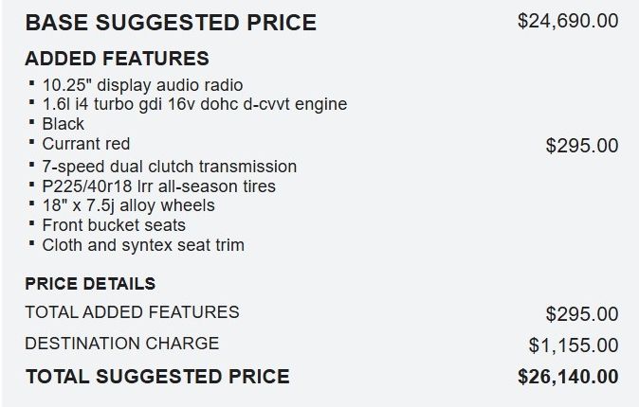The height and width of the screenshot is (407, 639).
Task: Select the 7-speed dual clutch transmission item
Action: click(x=170, y=167)
